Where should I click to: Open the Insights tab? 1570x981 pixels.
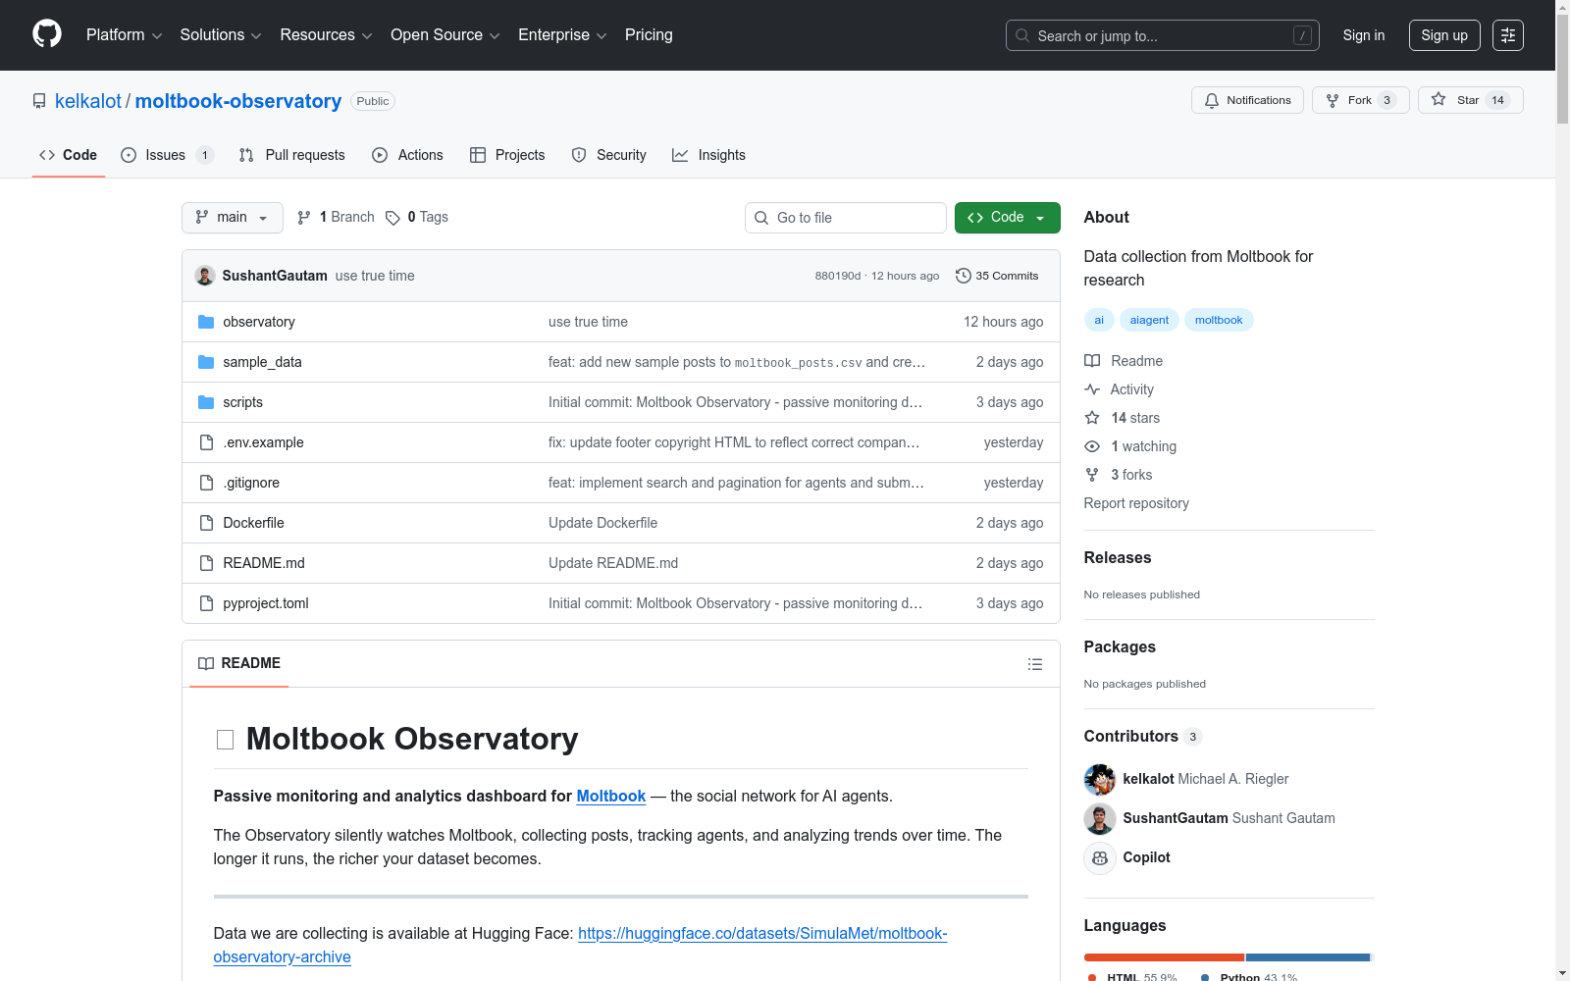tap(708, 155)
